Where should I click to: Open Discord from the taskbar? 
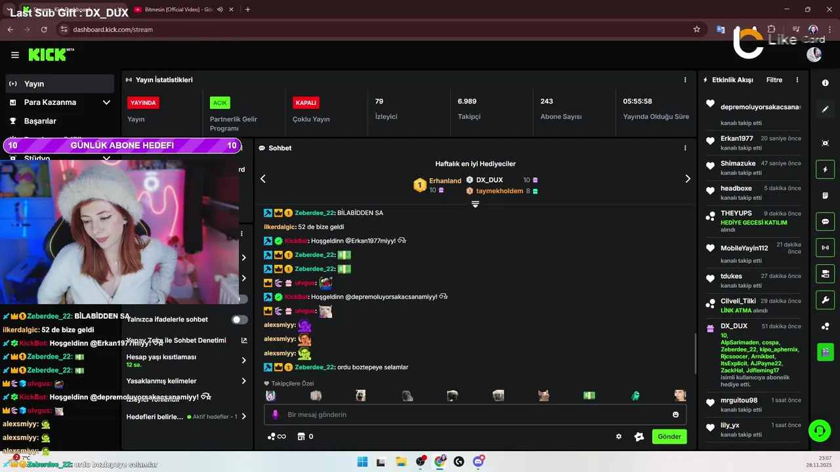pyautogui.click(x=479, y=462)
